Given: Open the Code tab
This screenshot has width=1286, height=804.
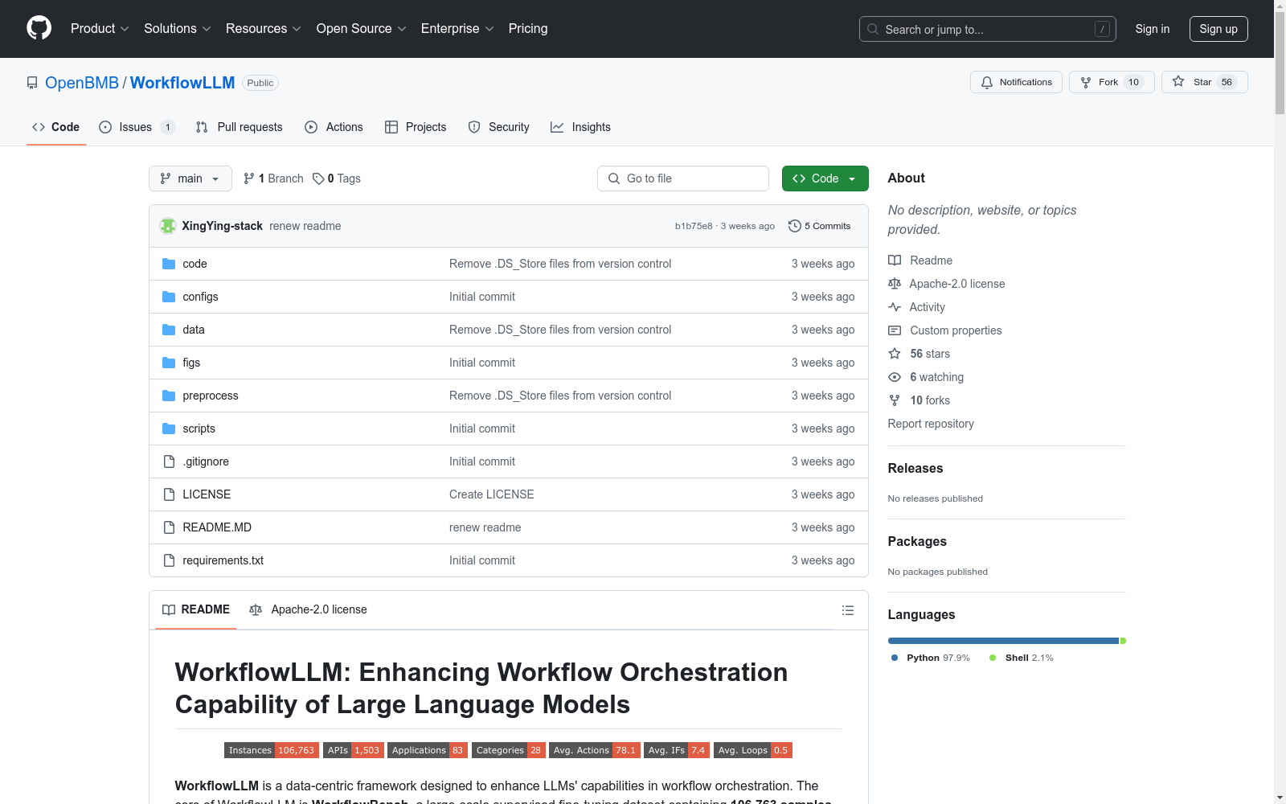Looking at the screenshot, I should pyautogui.click(x=56, y=127).
